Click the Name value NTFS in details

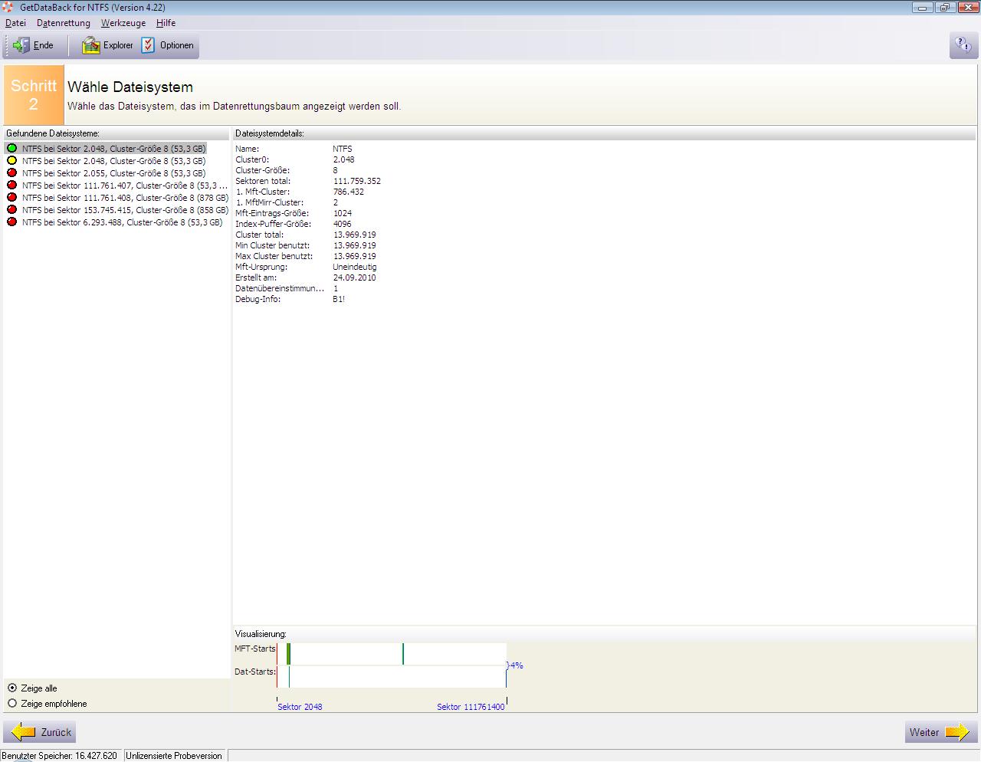(343, 149)
